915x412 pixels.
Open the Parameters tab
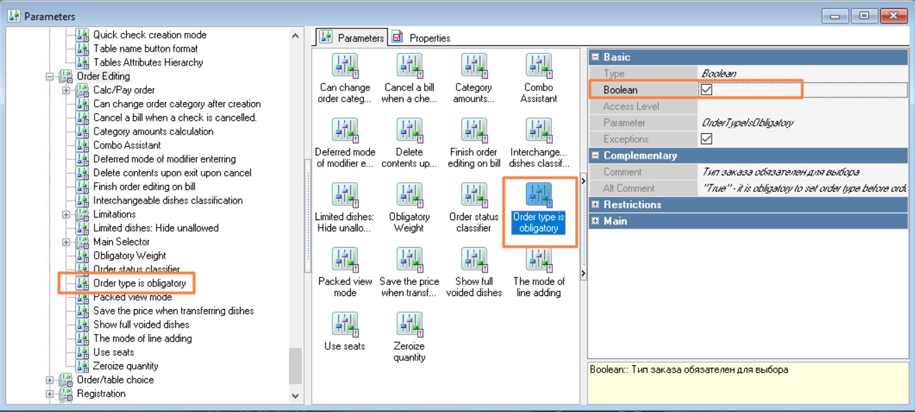(352, 38)
